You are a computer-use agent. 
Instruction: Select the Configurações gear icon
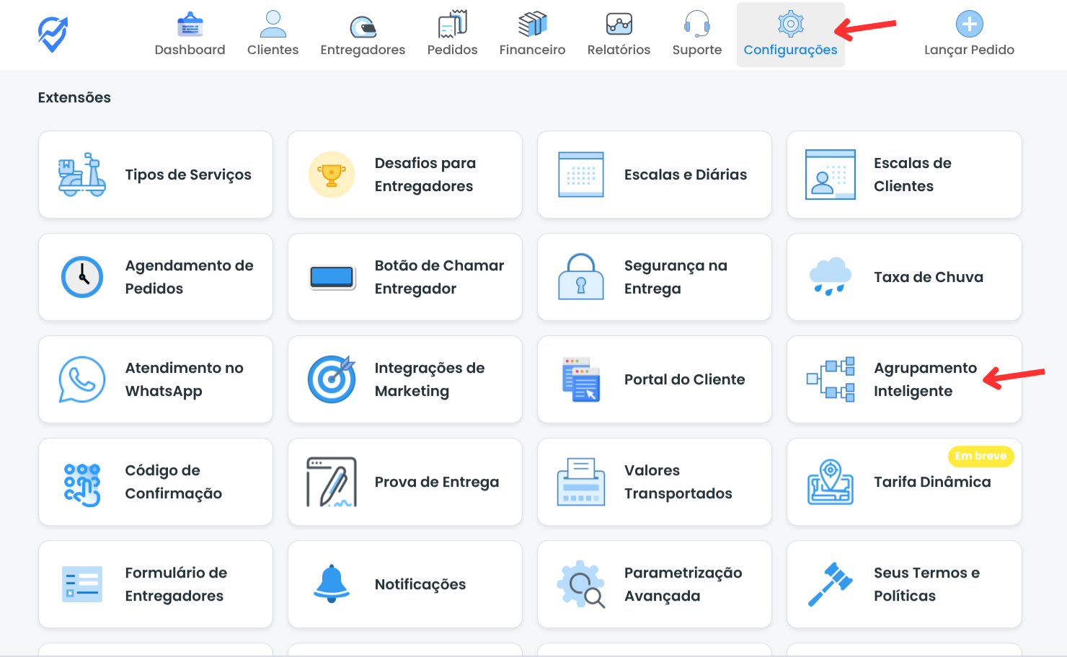coord(790,25)
